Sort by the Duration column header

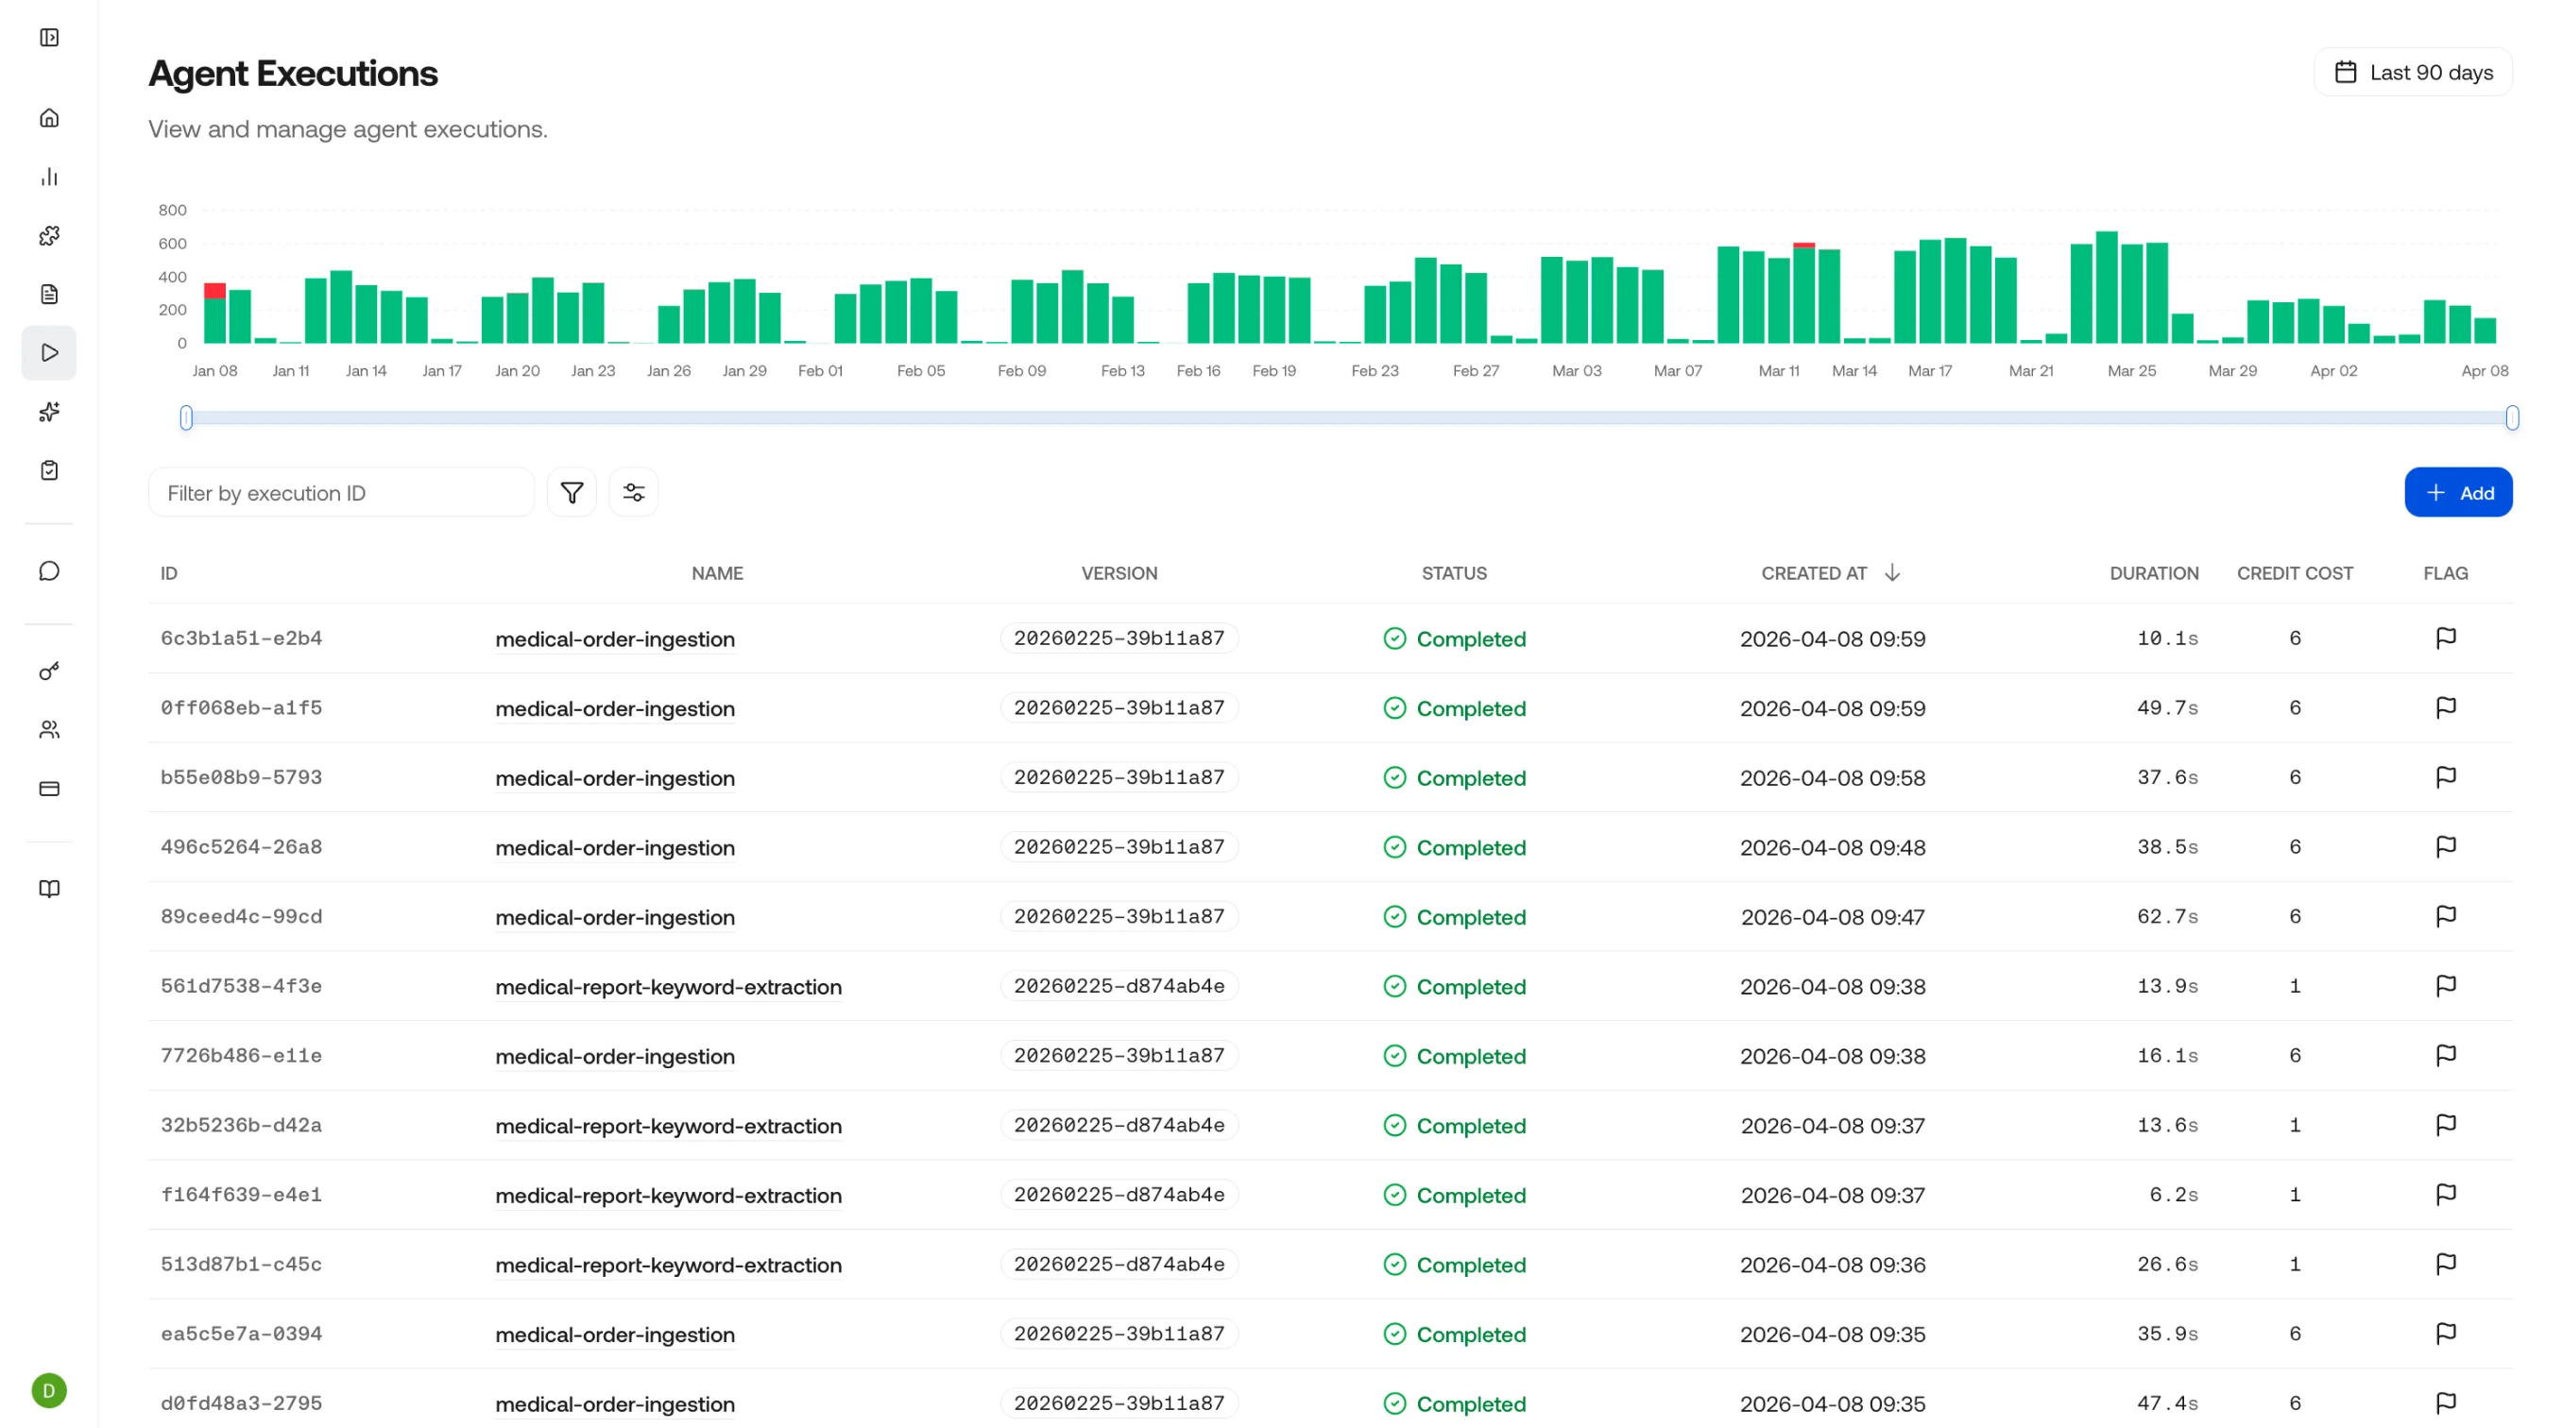pyautogui.click(x=2154, y=574)
